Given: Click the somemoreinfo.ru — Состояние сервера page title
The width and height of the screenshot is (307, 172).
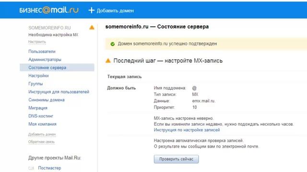Looking at the screenshot, I should [157, 27].
